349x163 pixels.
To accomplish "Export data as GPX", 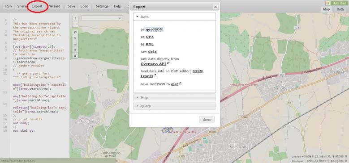I will pyautogui.click(x=150, y=37).
